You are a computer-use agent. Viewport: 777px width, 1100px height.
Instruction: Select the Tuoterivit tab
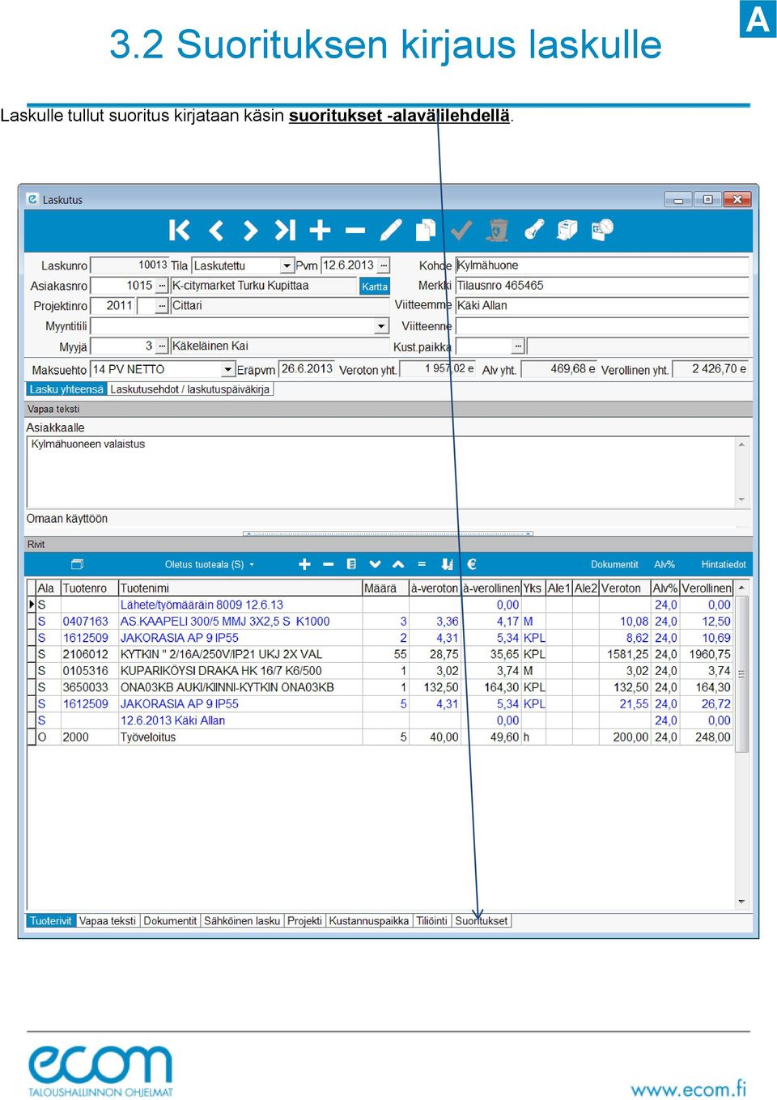(x=51, y=921)
